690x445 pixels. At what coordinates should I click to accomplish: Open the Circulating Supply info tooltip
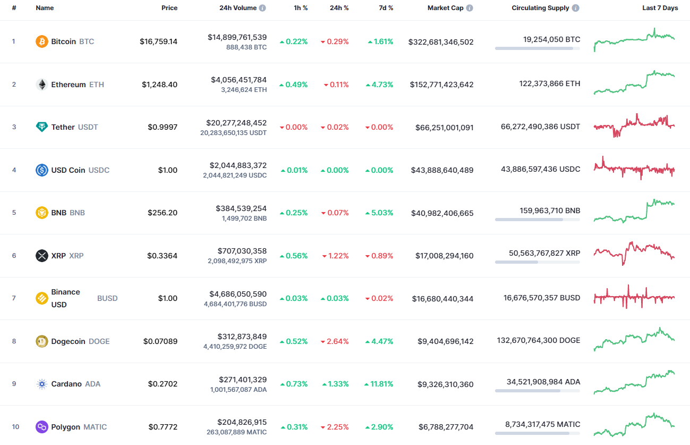coord(575,8)
